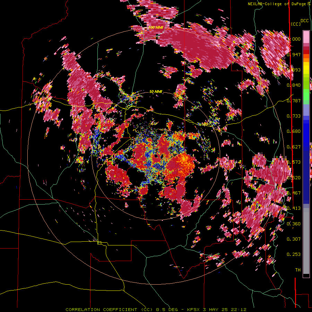312x312 pixels.
Task: Click the 0.840 scale value
Action: (x=294, y=85)
